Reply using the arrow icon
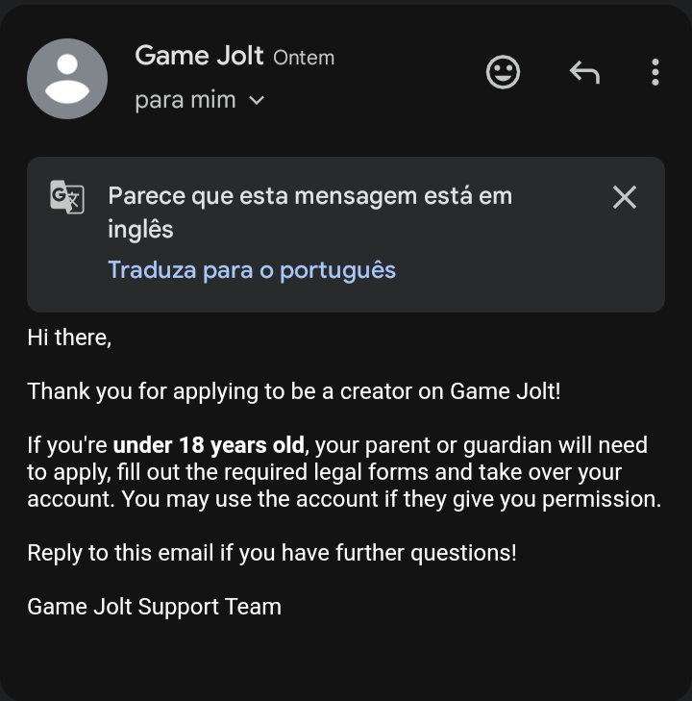This screenshot has height=701, width=692. (584, 72)
